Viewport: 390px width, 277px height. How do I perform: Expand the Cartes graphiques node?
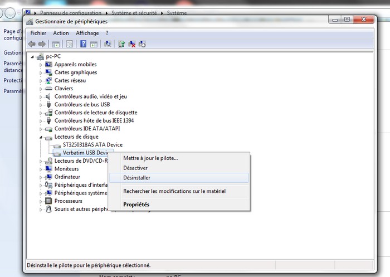[x=41, y=72]
